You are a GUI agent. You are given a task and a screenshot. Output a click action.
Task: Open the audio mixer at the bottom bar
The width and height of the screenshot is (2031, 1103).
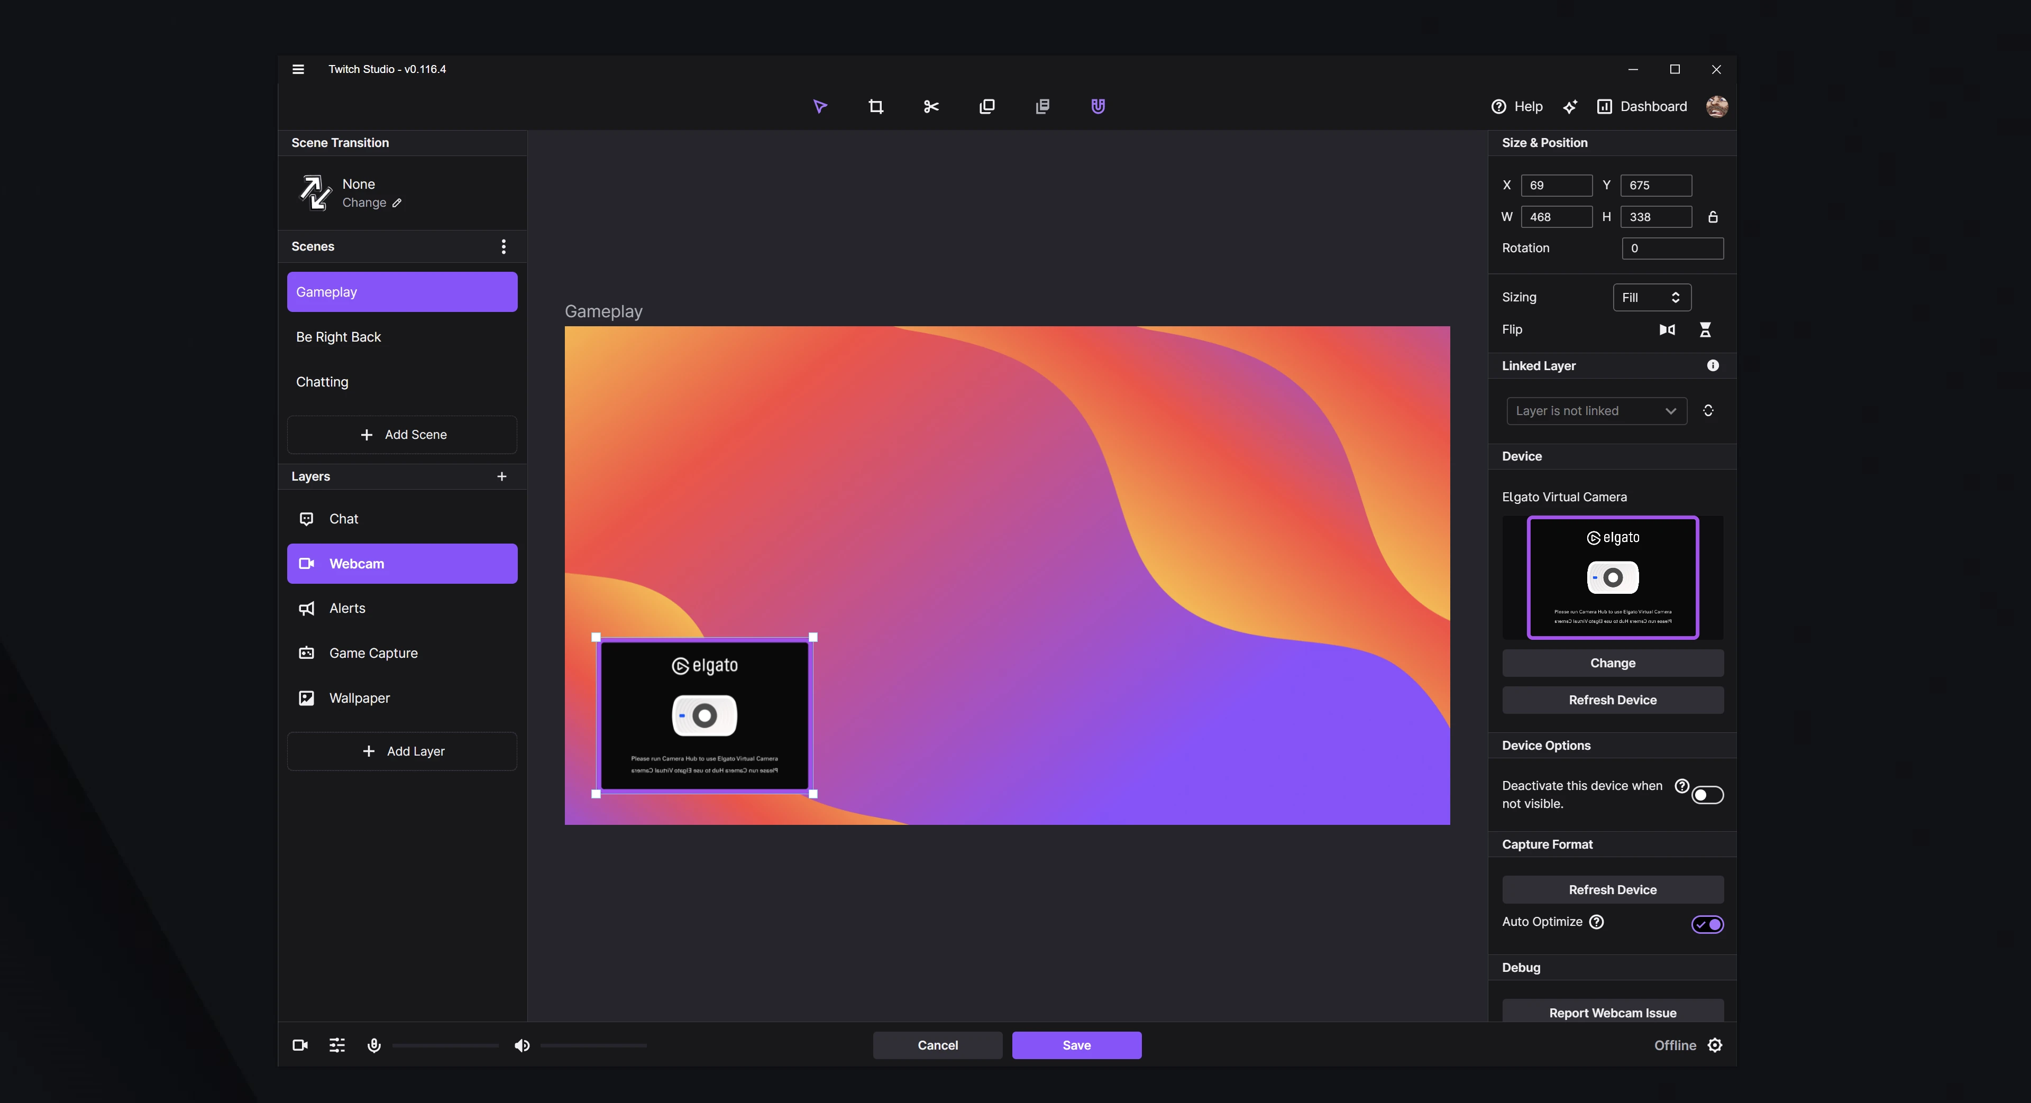337,1045
